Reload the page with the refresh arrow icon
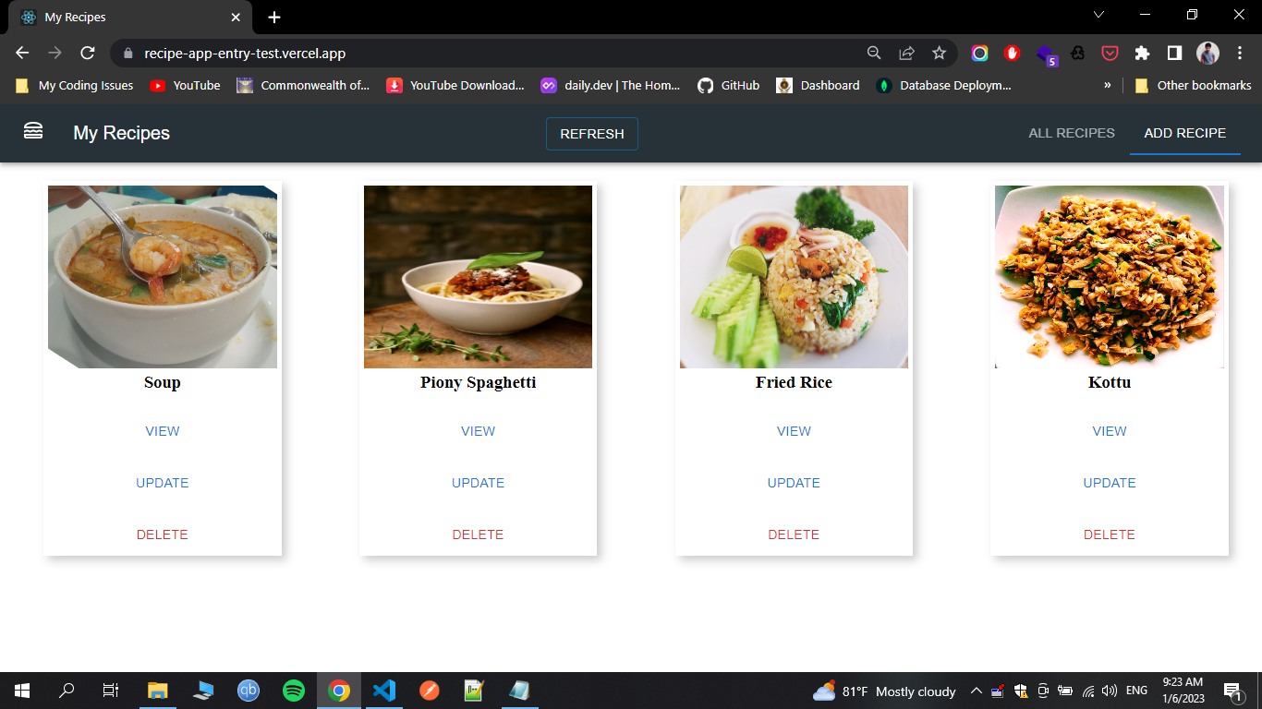The height and width of the screenshot is (709, 1262). click(x=88, y=53)
